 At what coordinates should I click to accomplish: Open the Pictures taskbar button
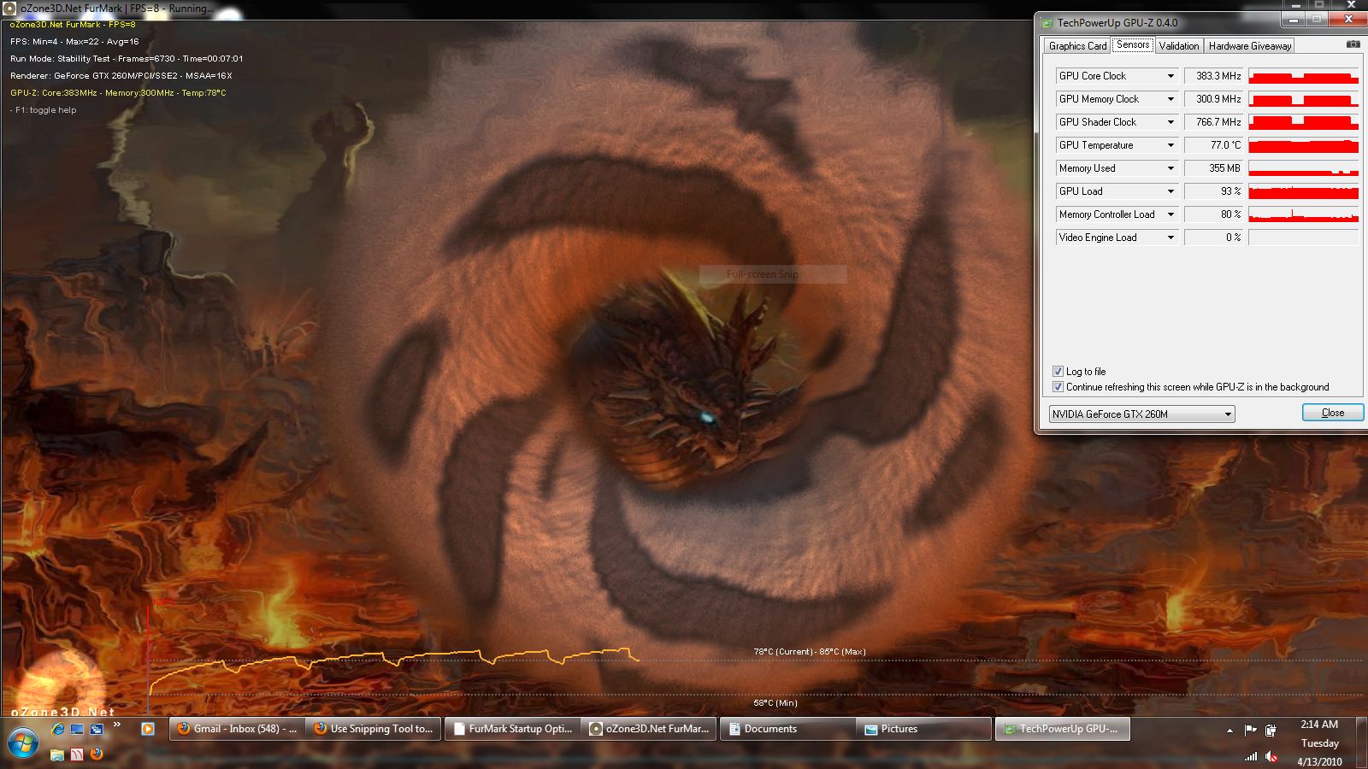[x=923, y=729]
